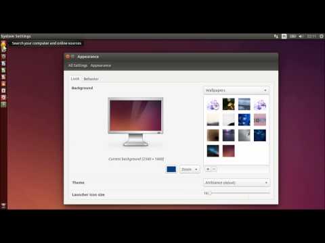Open LibreOffice Impress in the launcher

3,77
